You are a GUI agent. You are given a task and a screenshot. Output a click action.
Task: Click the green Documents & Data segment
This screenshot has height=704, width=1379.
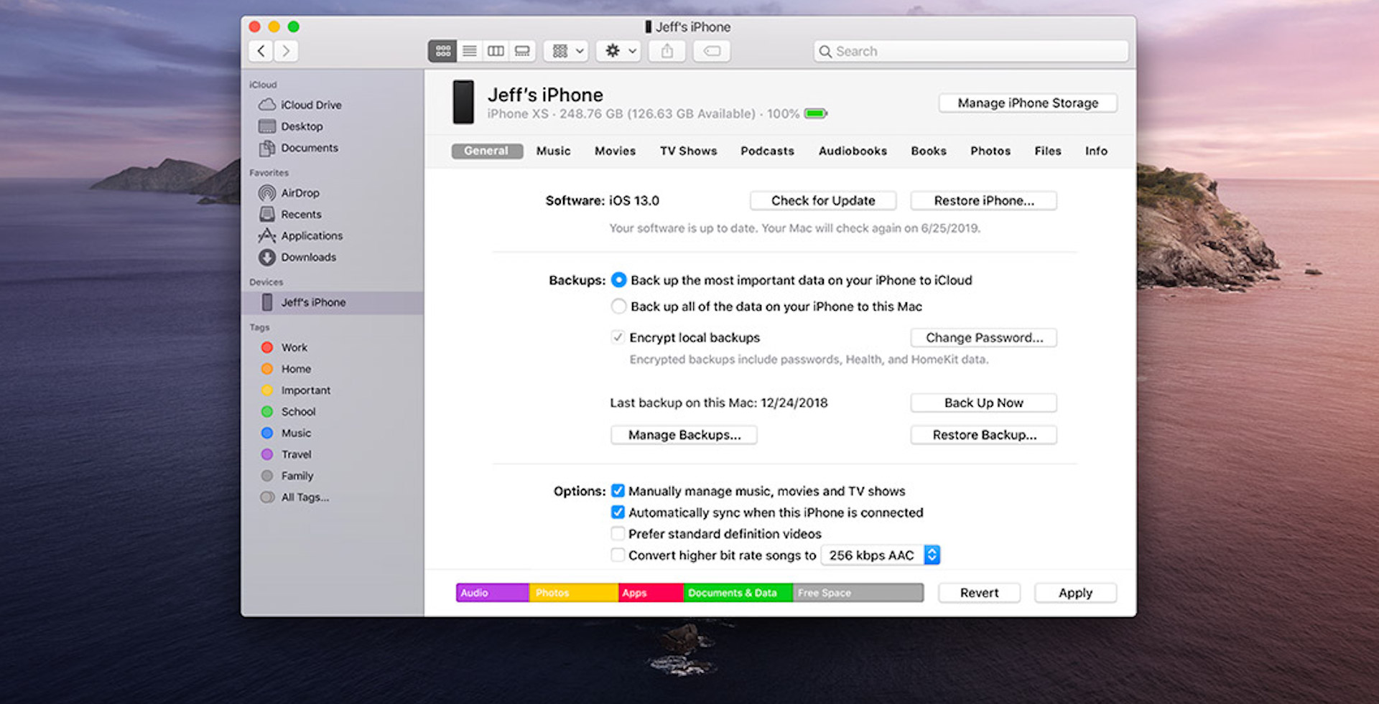pyautogui.click(x=738, y=593)
